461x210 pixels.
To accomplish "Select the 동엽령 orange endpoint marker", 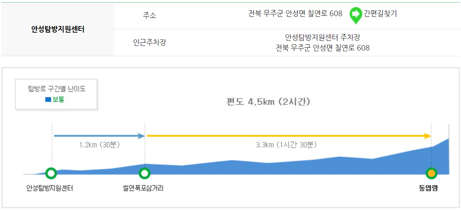I will (432, 173).
